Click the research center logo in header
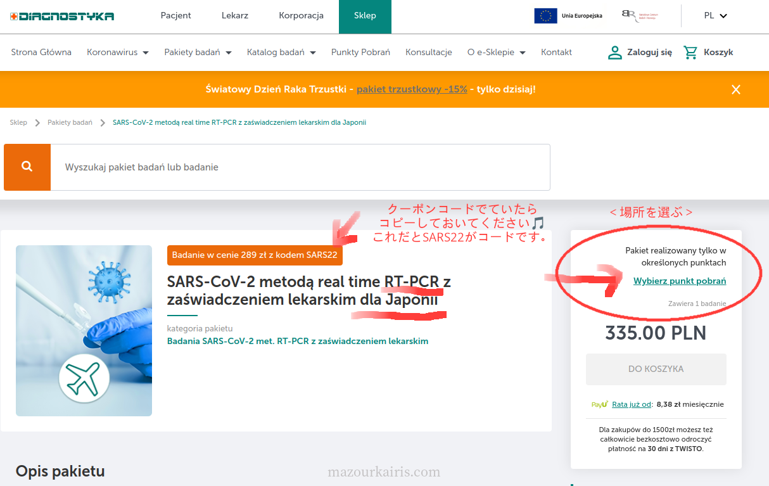The image size is (769, 486). pos(639,16)
